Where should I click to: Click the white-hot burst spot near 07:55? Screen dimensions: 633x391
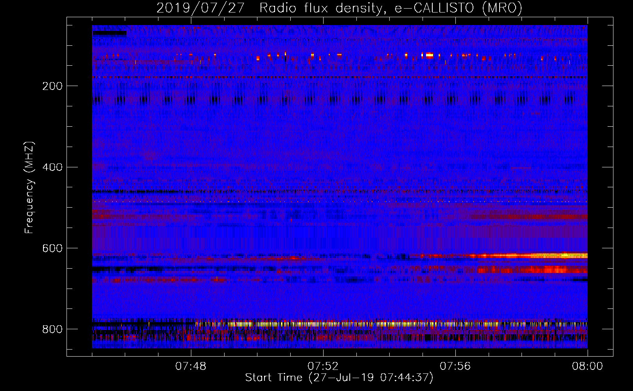(429, 55)
